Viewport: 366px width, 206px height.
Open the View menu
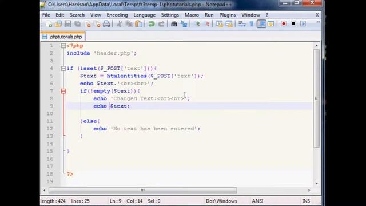[x=96, y=15]
